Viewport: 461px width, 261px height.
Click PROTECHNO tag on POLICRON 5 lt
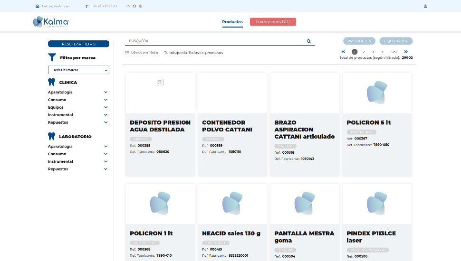pyautogui.click(x=362, y=132)
